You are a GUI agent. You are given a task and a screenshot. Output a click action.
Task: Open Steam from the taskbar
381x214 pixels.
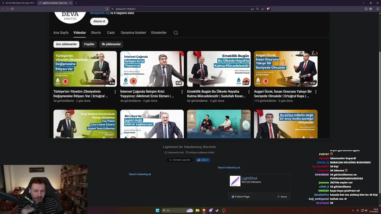[217, 210]
